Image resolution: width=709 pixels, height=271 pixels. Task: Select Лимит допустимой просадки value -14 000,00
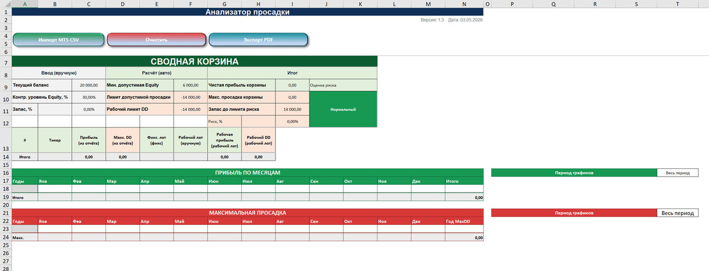point(191,97)
